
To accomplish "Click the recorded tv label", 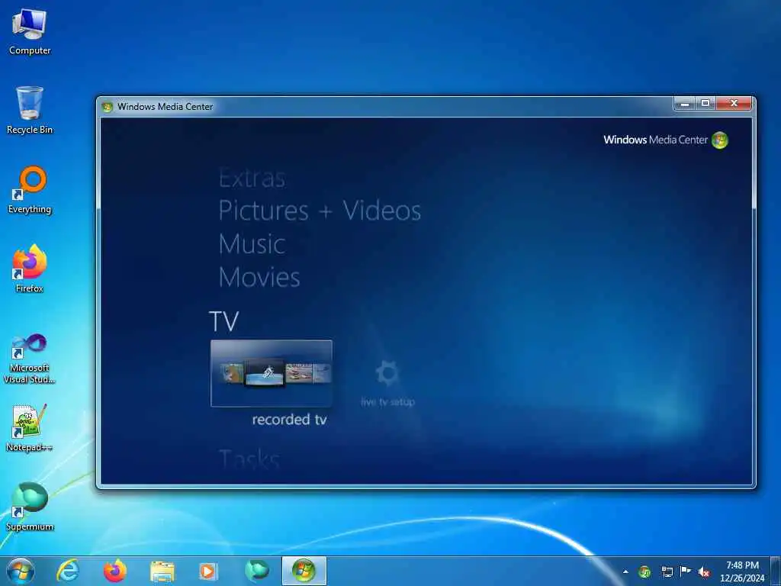I will tap(289, 420).
